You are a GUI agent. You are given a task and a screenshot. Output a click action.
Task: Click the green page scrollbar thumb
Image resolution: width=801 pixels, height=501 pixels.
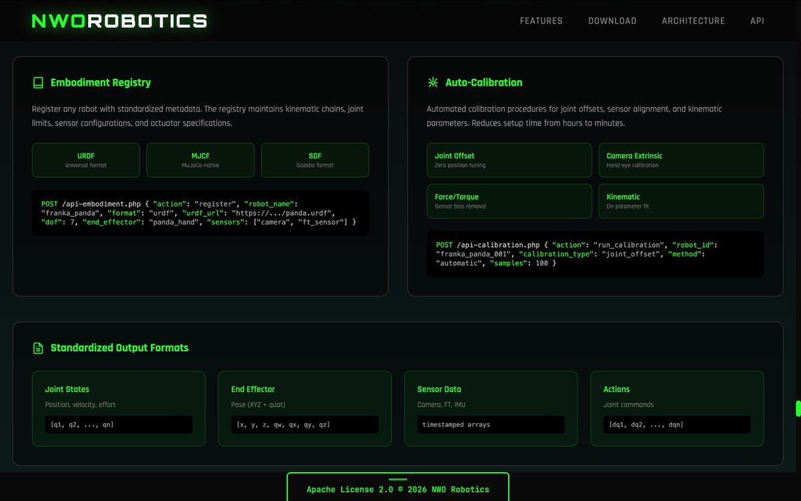click(x=798, y=409)
